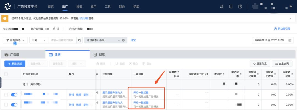Viewport: 297px width, 110px height.
Task: Click the mobile device icon in header
Action: click(231, 7)
